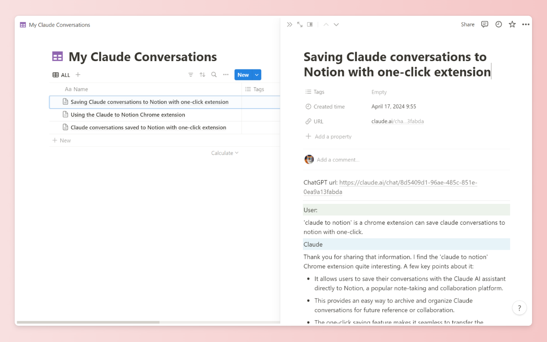
Task: Open page in full view with expand arrows
Action: coord(300,24)
